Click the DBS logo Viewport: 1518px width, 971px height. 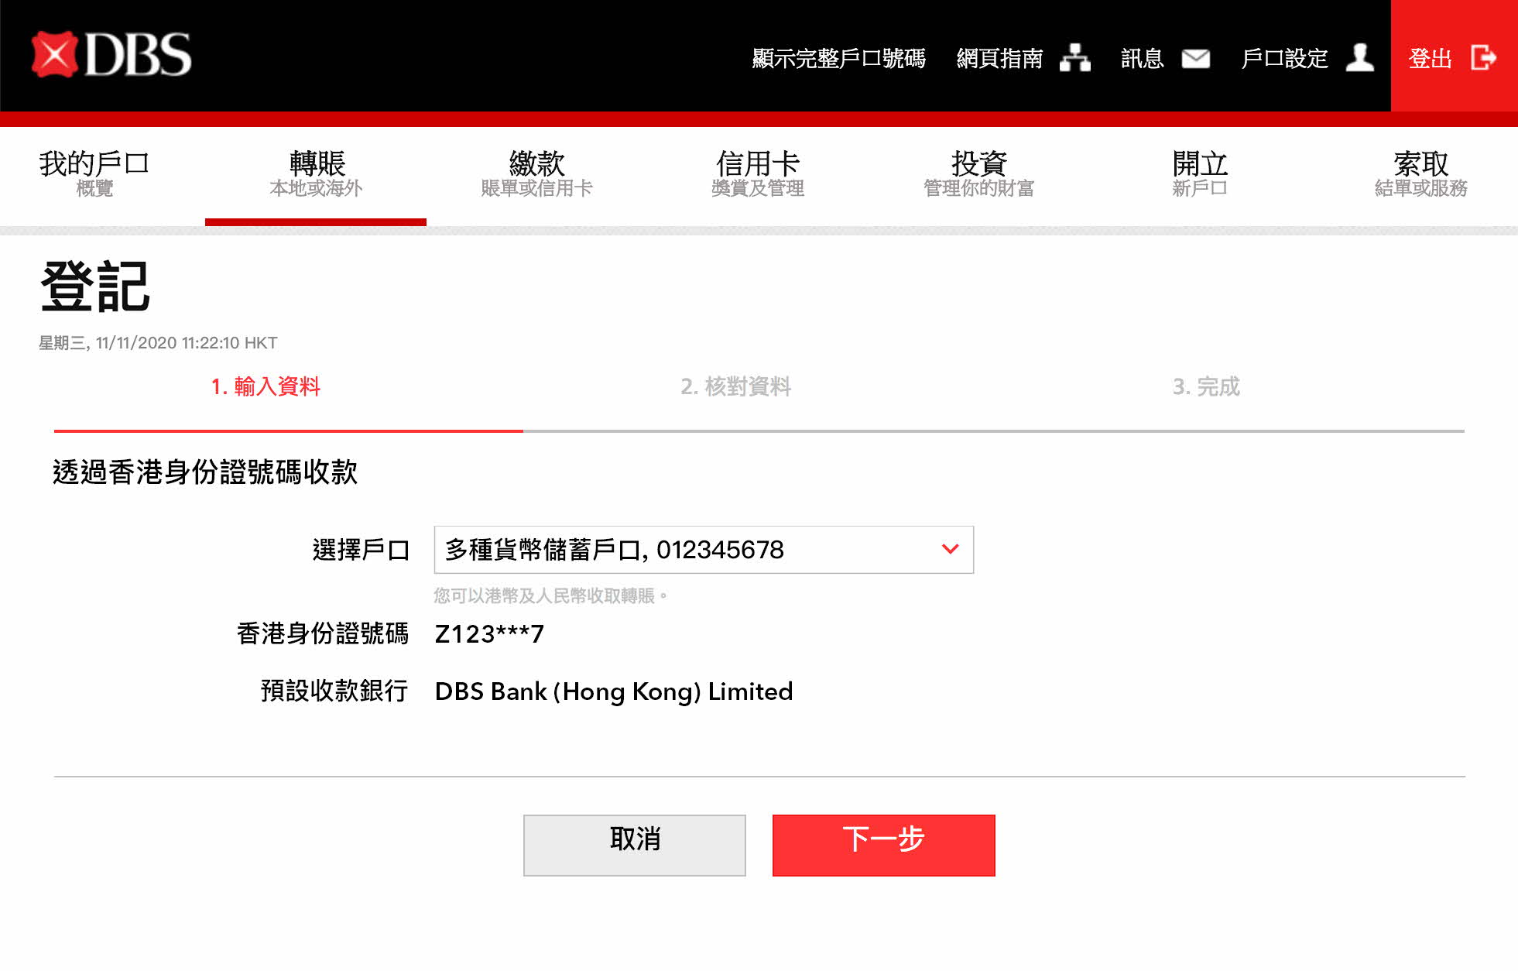point(111,54)
